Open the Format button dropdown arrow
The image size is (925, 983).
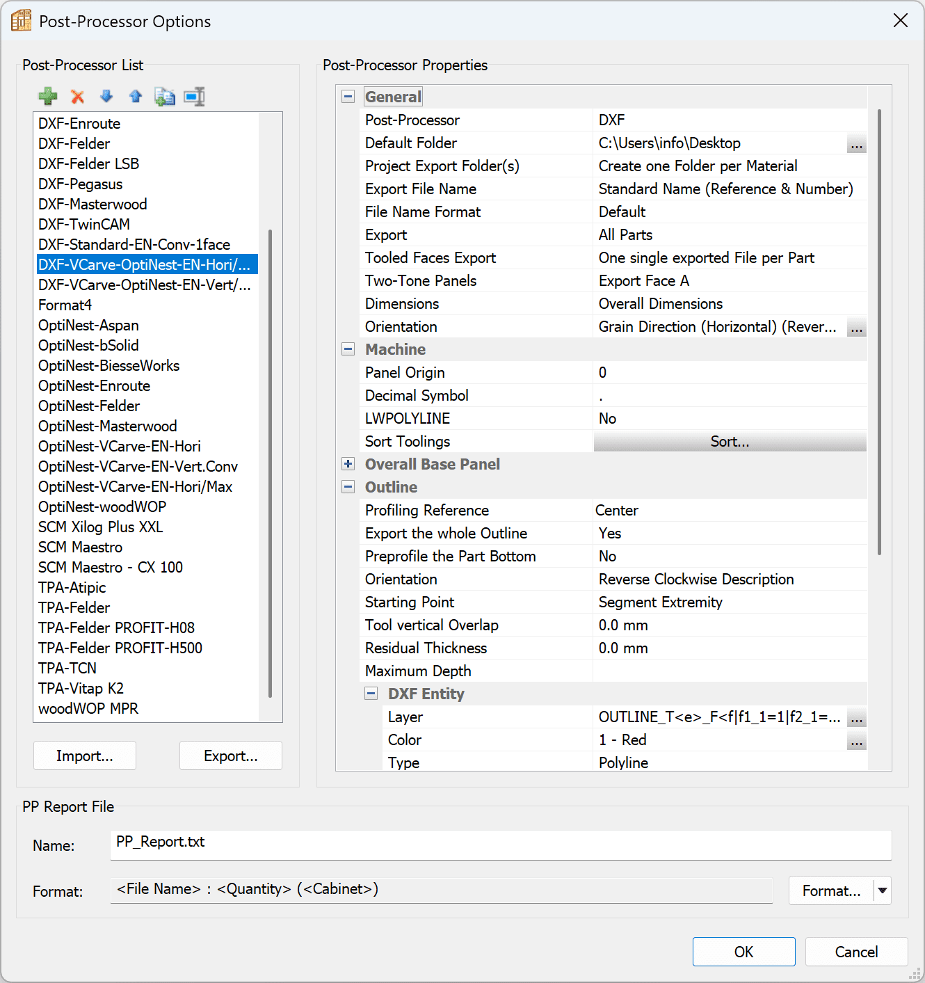(x=883, y=890)
